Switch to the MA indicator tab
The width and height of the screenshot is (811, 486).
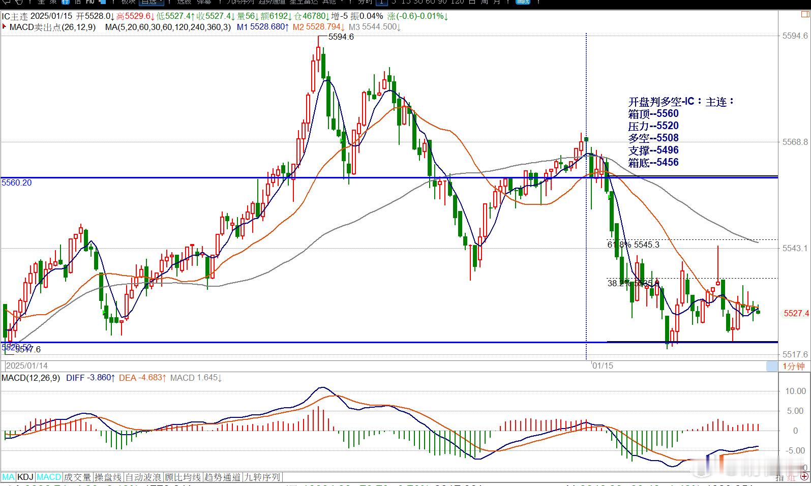[x=8, y=477]
